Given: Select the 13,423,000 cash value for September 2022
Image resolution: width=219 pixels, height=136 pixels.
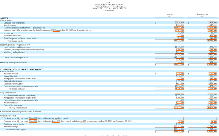Looking at the screenshot, I should 212,22.
